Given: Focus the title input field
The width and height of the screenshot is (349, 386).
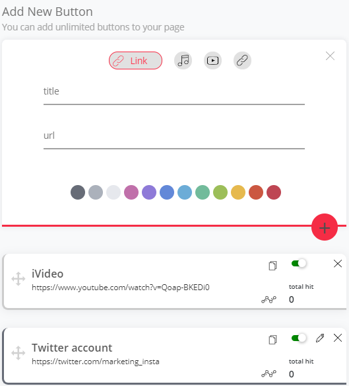Looking at the screenshot, I should (174, 95).
